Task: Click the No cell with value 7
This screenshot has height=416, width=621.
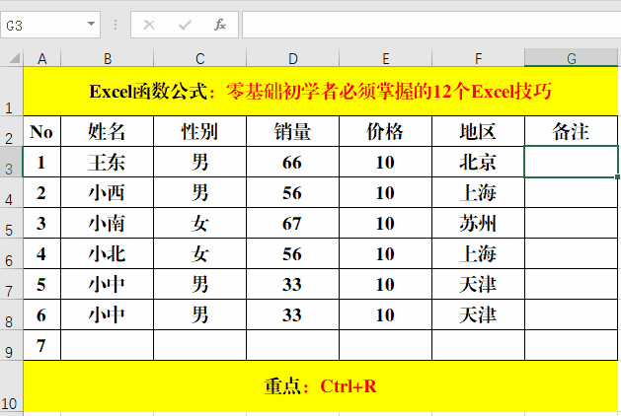Action: click(x=42, y=345)
